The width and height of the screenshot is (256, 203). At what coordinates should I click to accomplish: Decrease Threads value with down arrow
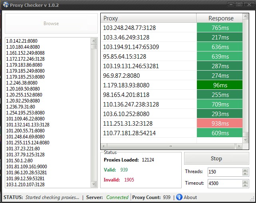pyautogui.click(x=245, y=173)
